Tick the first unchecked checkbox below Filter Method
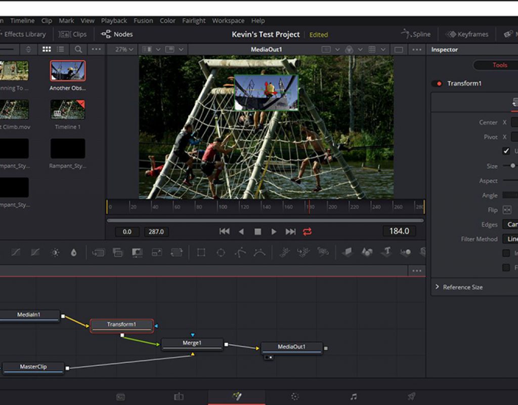Image resolution: width=518 pixels, height=405 pixels. pyautogui.click(x=506, y=253)
